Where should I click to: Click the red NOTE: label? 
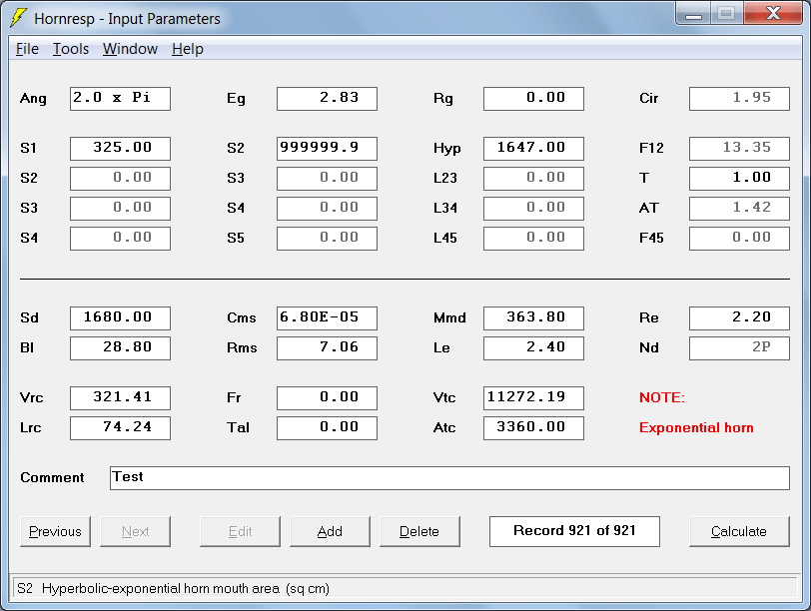[x=662, y=397]
